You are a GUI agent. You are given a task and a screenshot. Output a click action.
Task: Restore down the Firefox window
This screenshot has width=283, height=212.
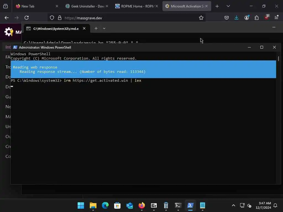(264, 6)
